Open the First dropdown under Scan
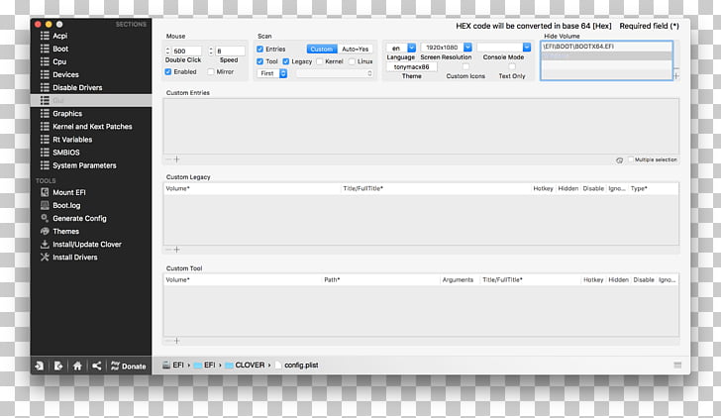Viewport: 721px width, 418px height. point(272,73)
